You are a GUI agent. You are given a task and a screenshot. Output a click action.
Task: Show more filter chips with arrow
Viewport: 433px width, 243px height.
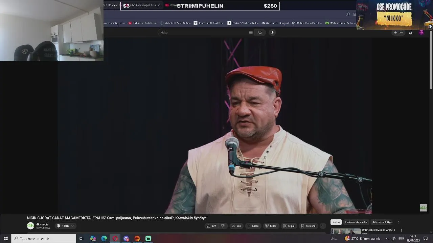tap(398, 222)
